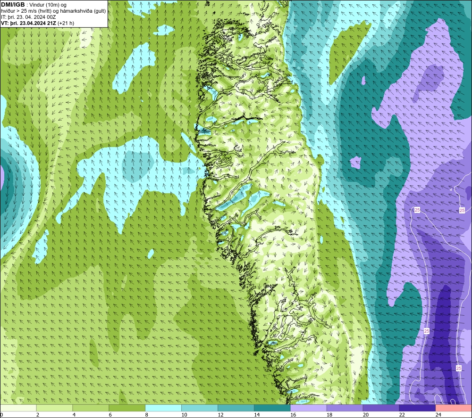Click the 'VT: þri. 23.04.2024 21Z (+21 h)' line
Screen dimensions: 472x418
(x=37, y=23)
